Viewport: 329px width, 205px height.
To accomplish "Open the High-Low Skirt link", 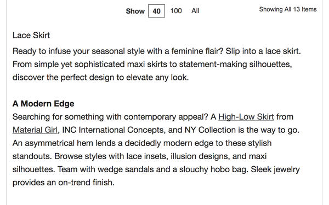I will (x=246, y=117).
